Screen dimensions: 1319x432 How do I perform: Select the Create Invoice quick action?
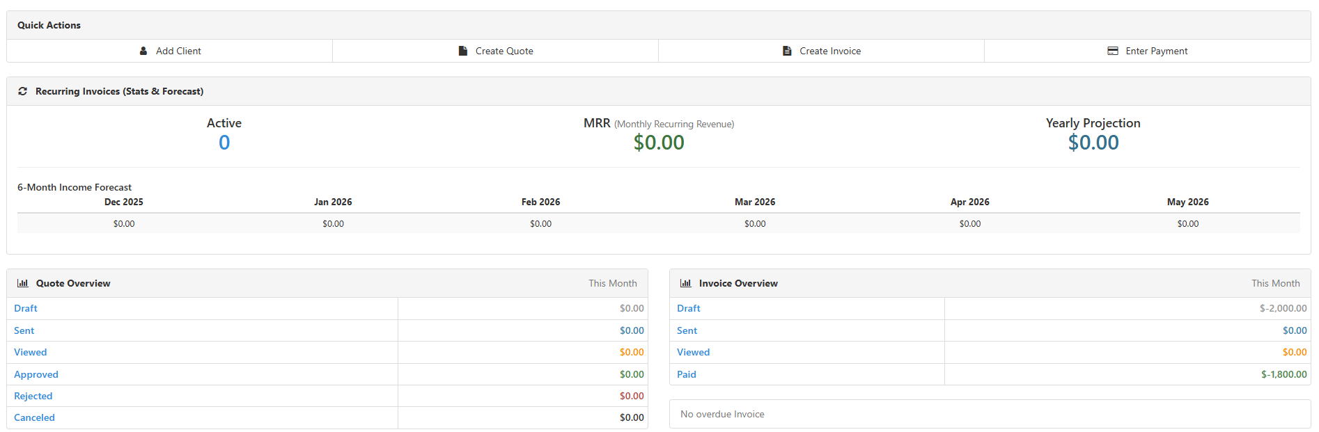(829, 51)
